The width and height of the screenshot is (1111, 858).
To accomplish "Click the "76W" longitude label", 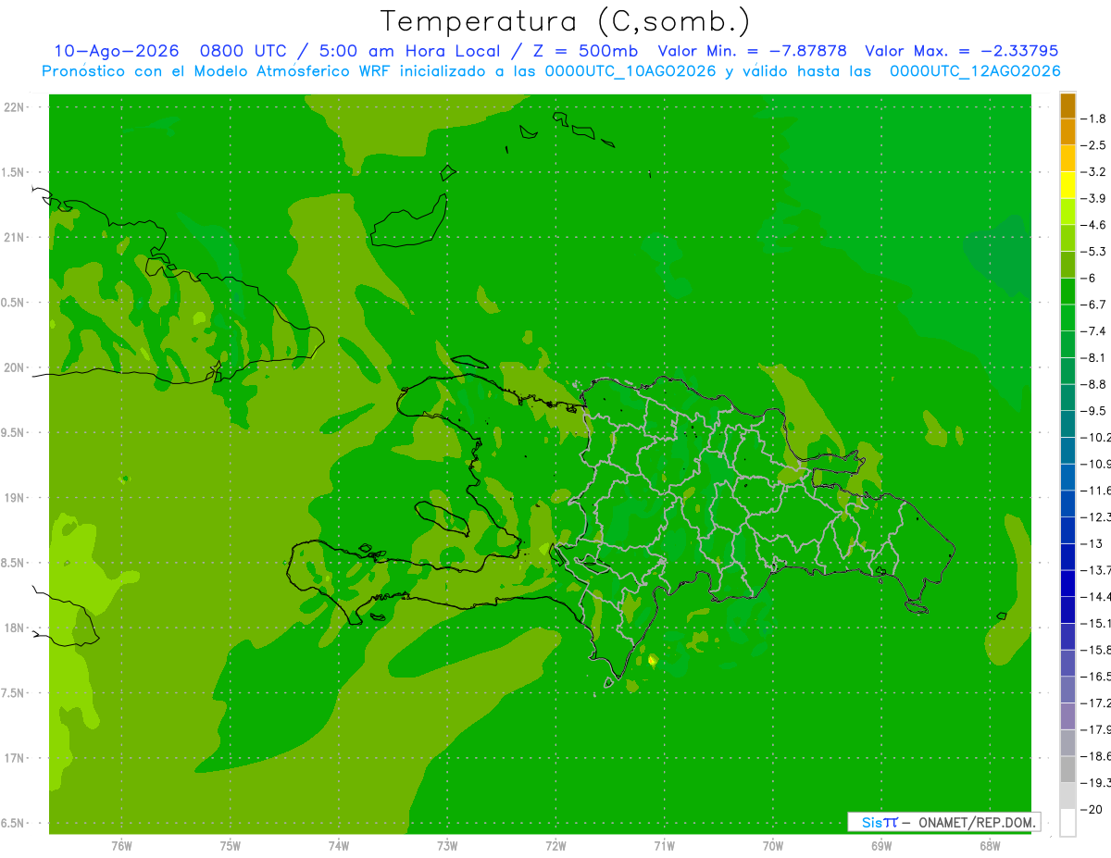I will (x=121, y=846).
